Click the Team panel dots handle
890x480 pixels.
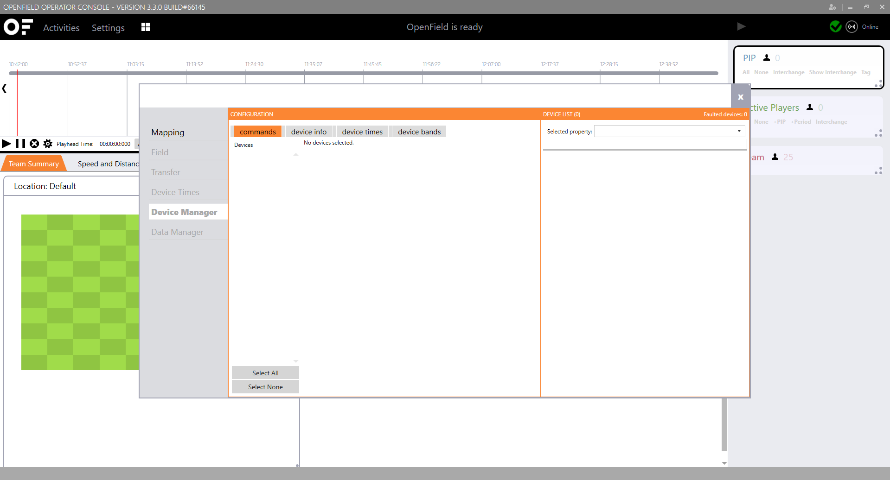tap(878, 171)
